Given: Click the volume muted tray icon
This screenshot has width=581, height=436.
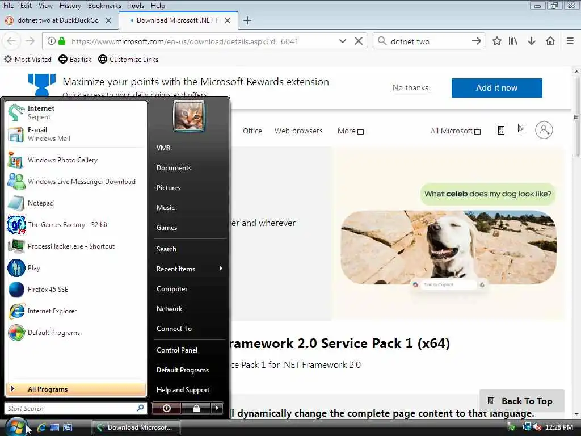Looking at the screenshot, I should tap(538, 427).
